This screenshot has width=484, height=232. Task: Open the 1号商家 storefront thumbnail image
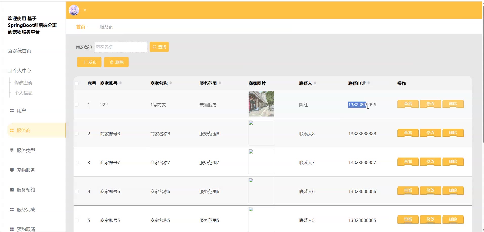click(x=261, y=104)
